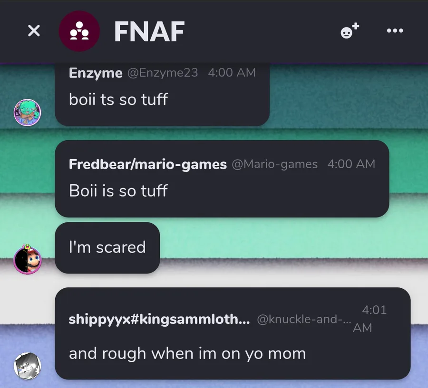428x388 pixels.
Task: Open the three-dots more options menu
Action: pyautogui.click(x=395, y=30)
